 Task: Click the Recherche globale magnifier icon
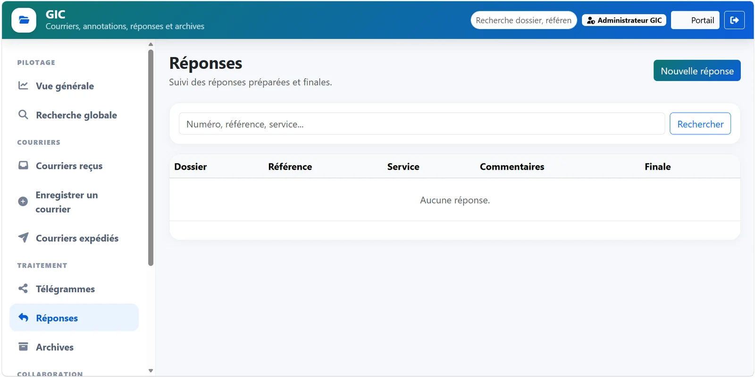coord(23,115)
